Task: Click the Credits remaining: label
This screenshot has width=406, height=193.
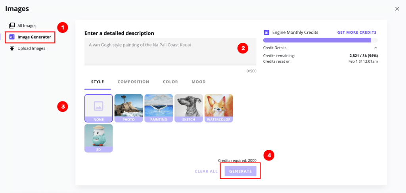Action: [x=279, y=55]
